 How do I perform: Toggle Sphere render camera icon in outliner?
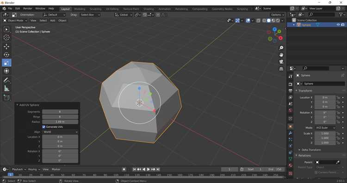click(x=343, y=25)
